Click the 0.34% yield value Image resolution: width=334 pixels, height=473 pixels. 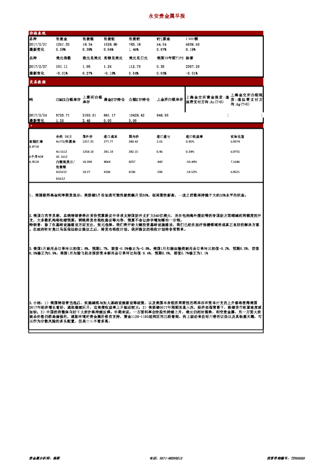[x=190, y=152]
